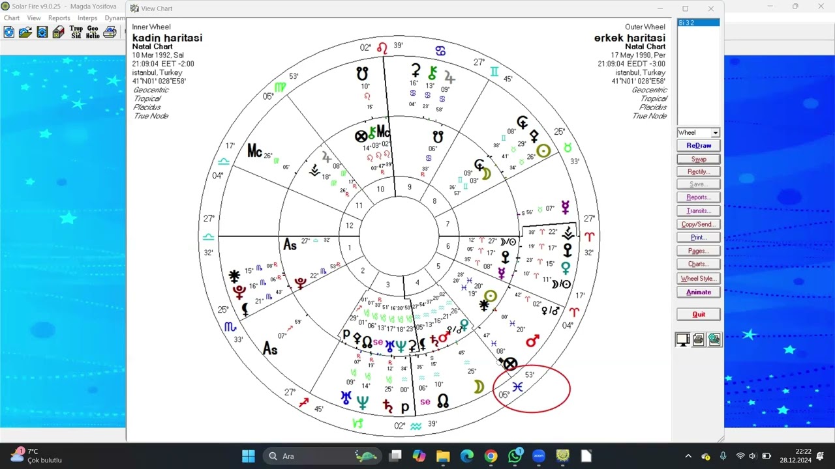
Task: Click the Open Chart folder toolbar icon
Action: pyautogui.click(x=25, y=32)
